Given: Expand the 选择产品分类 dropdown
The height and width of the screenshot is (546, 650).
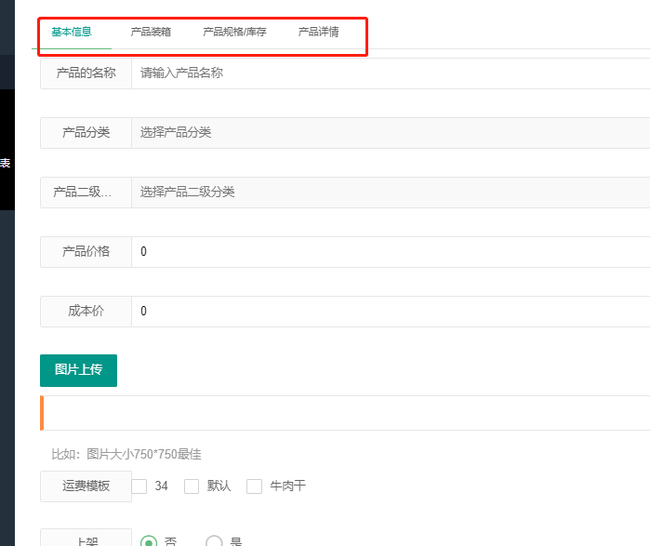Looking at the screenshot, I should coord(391,132).
